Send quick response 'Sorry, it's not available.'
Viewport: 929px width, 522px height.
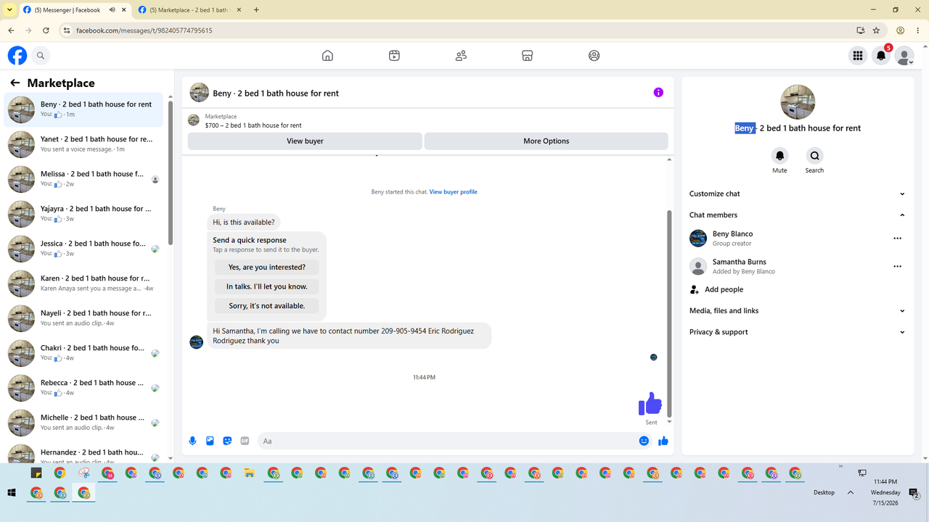[266, 306]
